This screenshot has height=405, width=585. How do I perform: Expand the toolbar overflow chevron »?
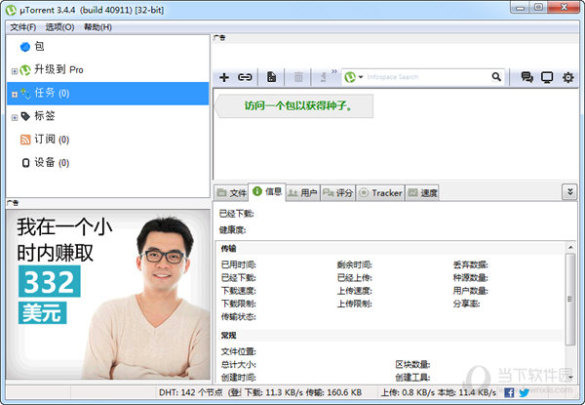(334, 71)
